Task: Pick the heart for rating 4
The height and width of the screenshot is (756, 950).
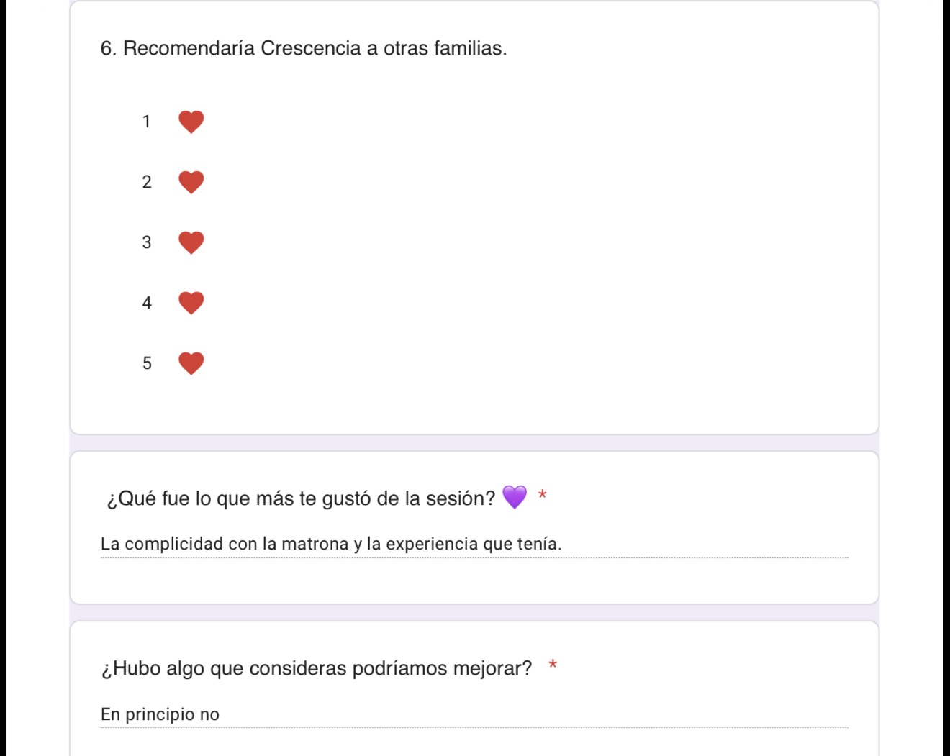Action: [x=191, y=304]
